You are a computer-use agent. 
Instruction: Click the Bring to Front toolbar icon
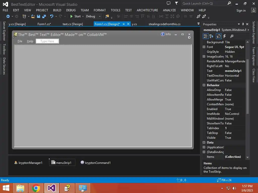tap(199, 16)
